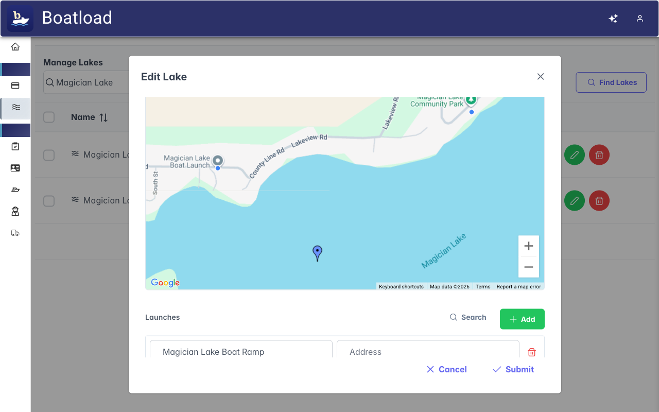Click Magician Lake Community Park marker

click(x=471, y=100)
